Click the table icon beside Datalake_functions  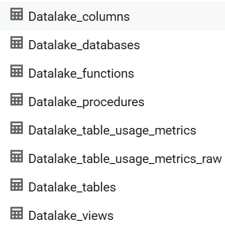[17, 71]
